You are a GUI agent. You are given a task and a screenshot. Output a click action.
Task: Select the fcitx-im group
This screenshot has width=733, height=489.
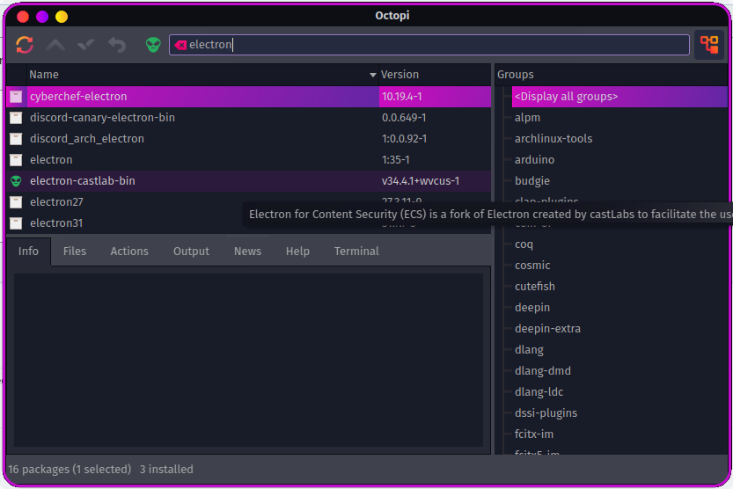click(534, 434)
